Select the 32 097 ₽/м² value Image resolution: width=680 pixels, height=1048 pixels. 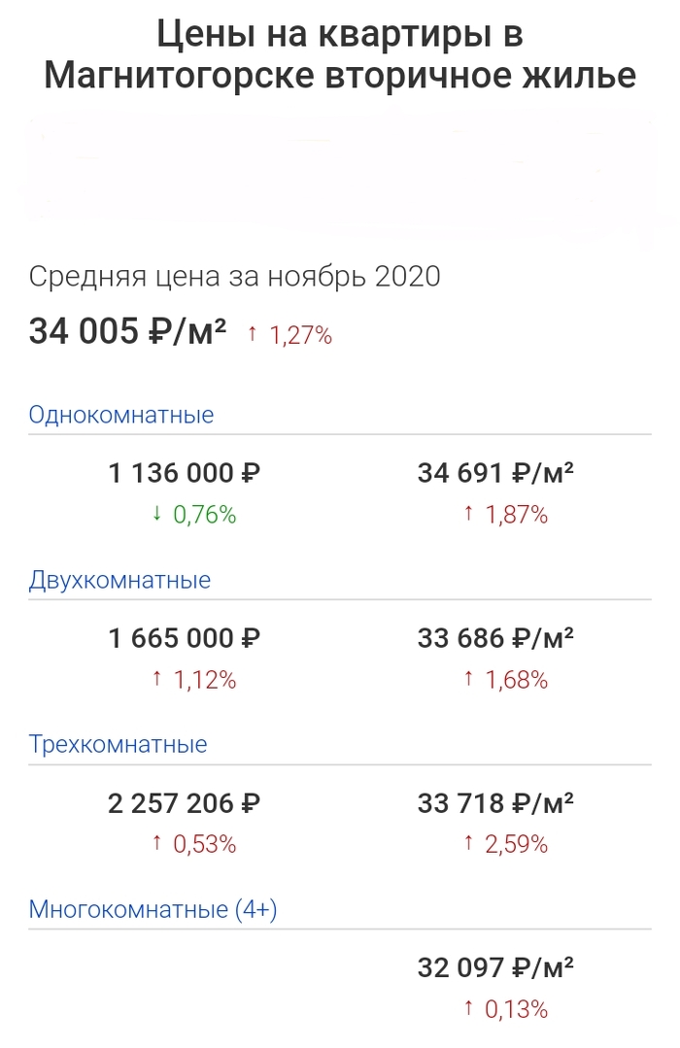[495, 968]
